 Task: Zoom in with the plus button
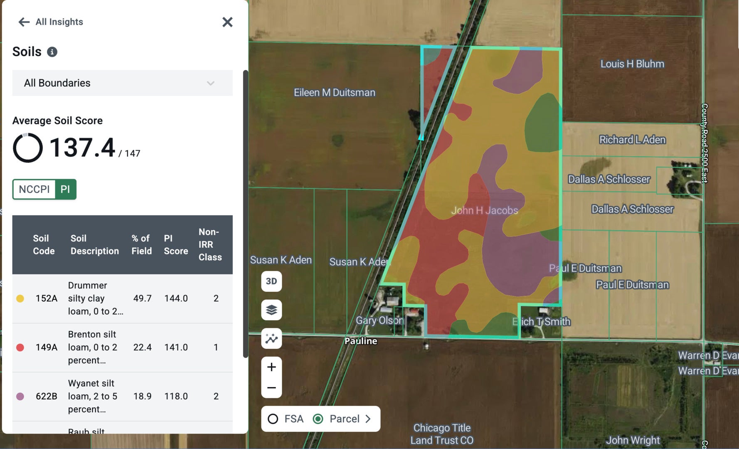271,367
